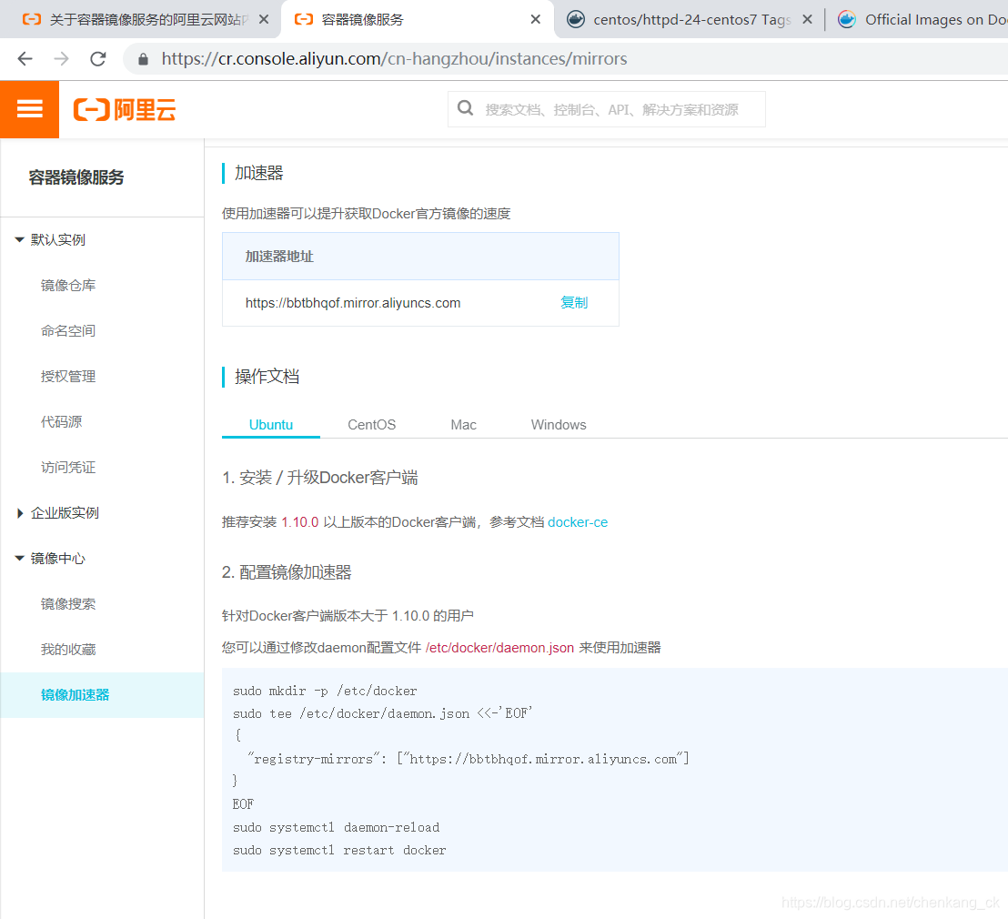Open 代码源 in sidebar
The height and width of the screenshot is (919, 1008).
pos(62,422)
